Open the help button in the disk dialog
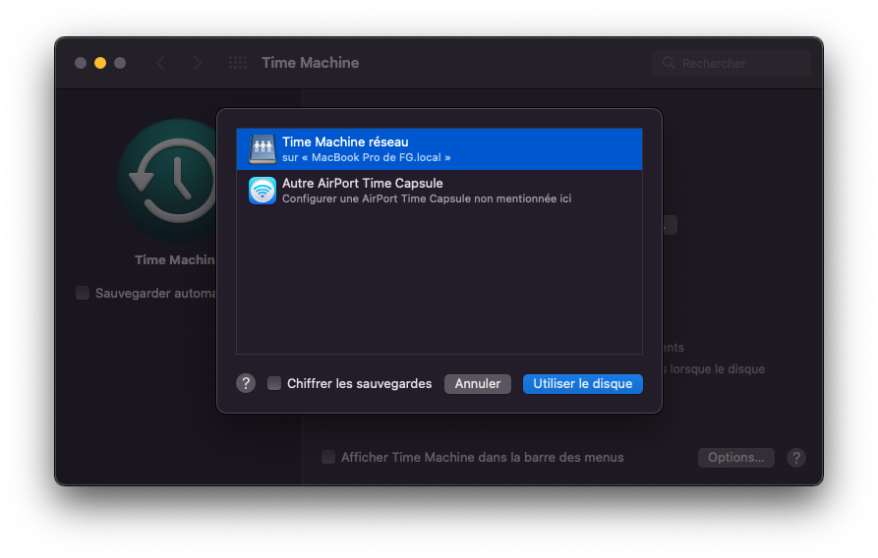This screenshot has height=558, width=878. coord(246,383)
